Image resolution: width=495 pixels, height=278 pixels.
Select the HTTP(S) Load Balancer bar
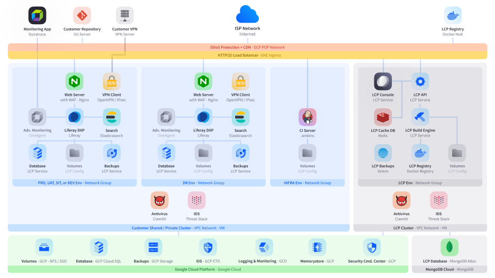coord(247,55)
